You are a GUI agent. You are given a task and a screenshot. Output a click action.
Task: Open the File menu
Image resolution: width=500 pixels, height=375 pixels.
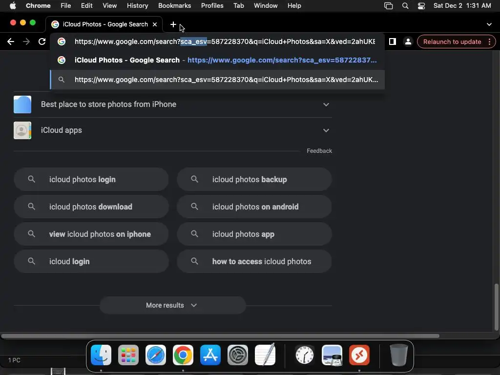(66, 5)
